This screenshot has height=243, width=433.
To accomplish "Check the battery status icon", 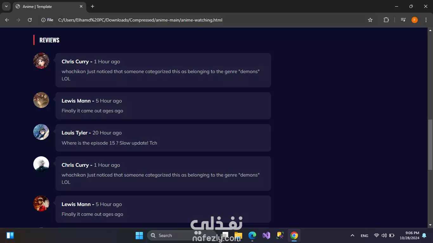I will pyautogui.click(x=392, y=235).
